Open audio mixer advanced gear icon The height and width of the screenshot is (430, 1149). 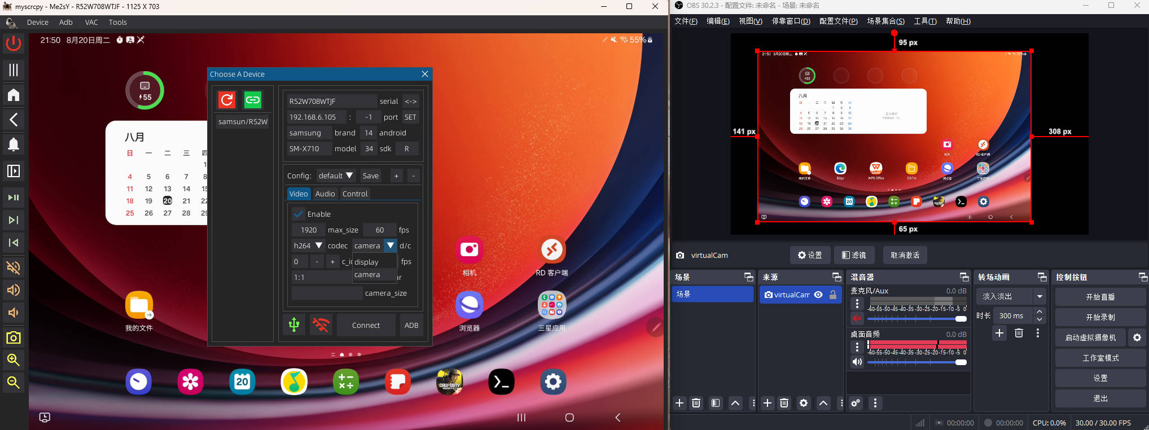coord(856,403)
